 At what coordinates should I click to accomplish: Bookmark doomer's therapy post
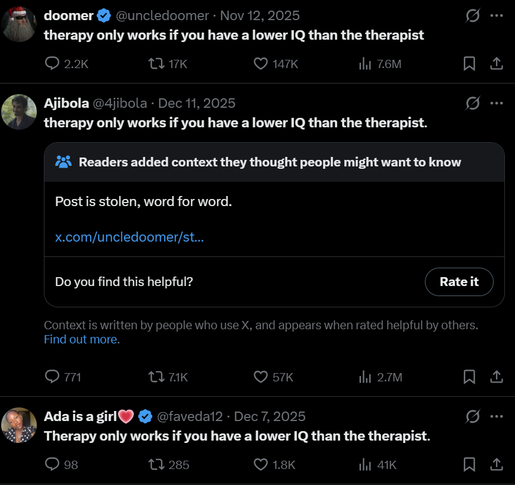click(x=469, y=64)
